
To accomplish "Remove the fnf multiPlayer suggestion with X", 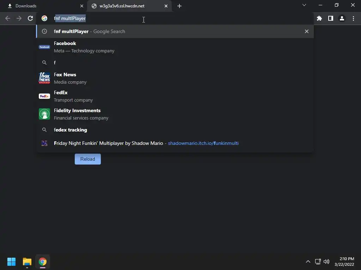I will [307, 31].
